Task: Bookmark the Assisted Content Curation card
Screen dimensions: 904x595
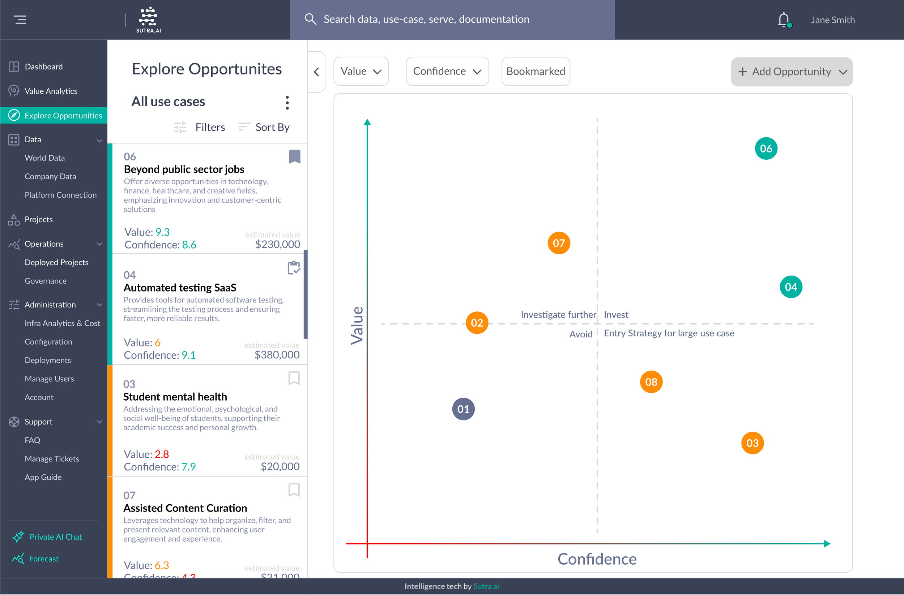Action: (294, 490)
